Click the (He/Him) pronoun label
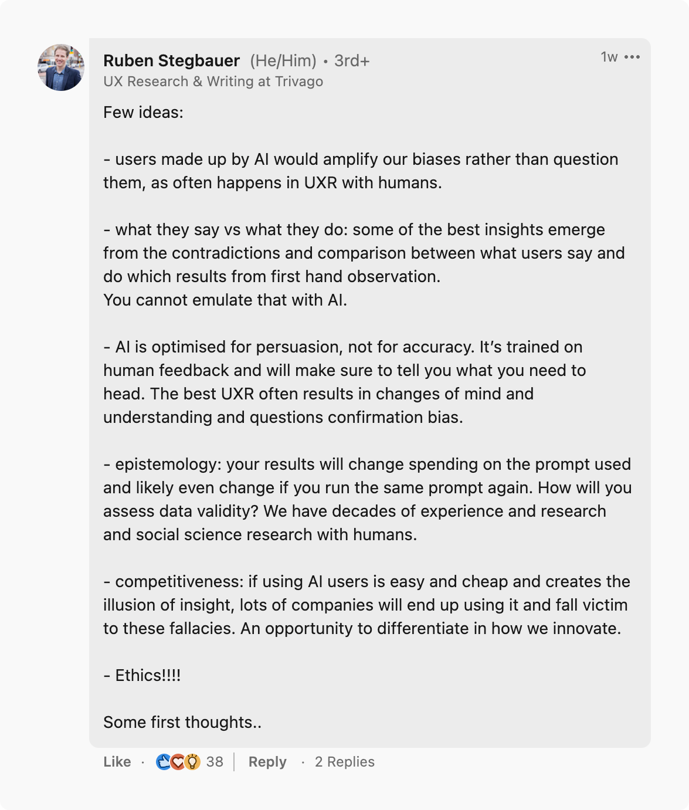 283,60
